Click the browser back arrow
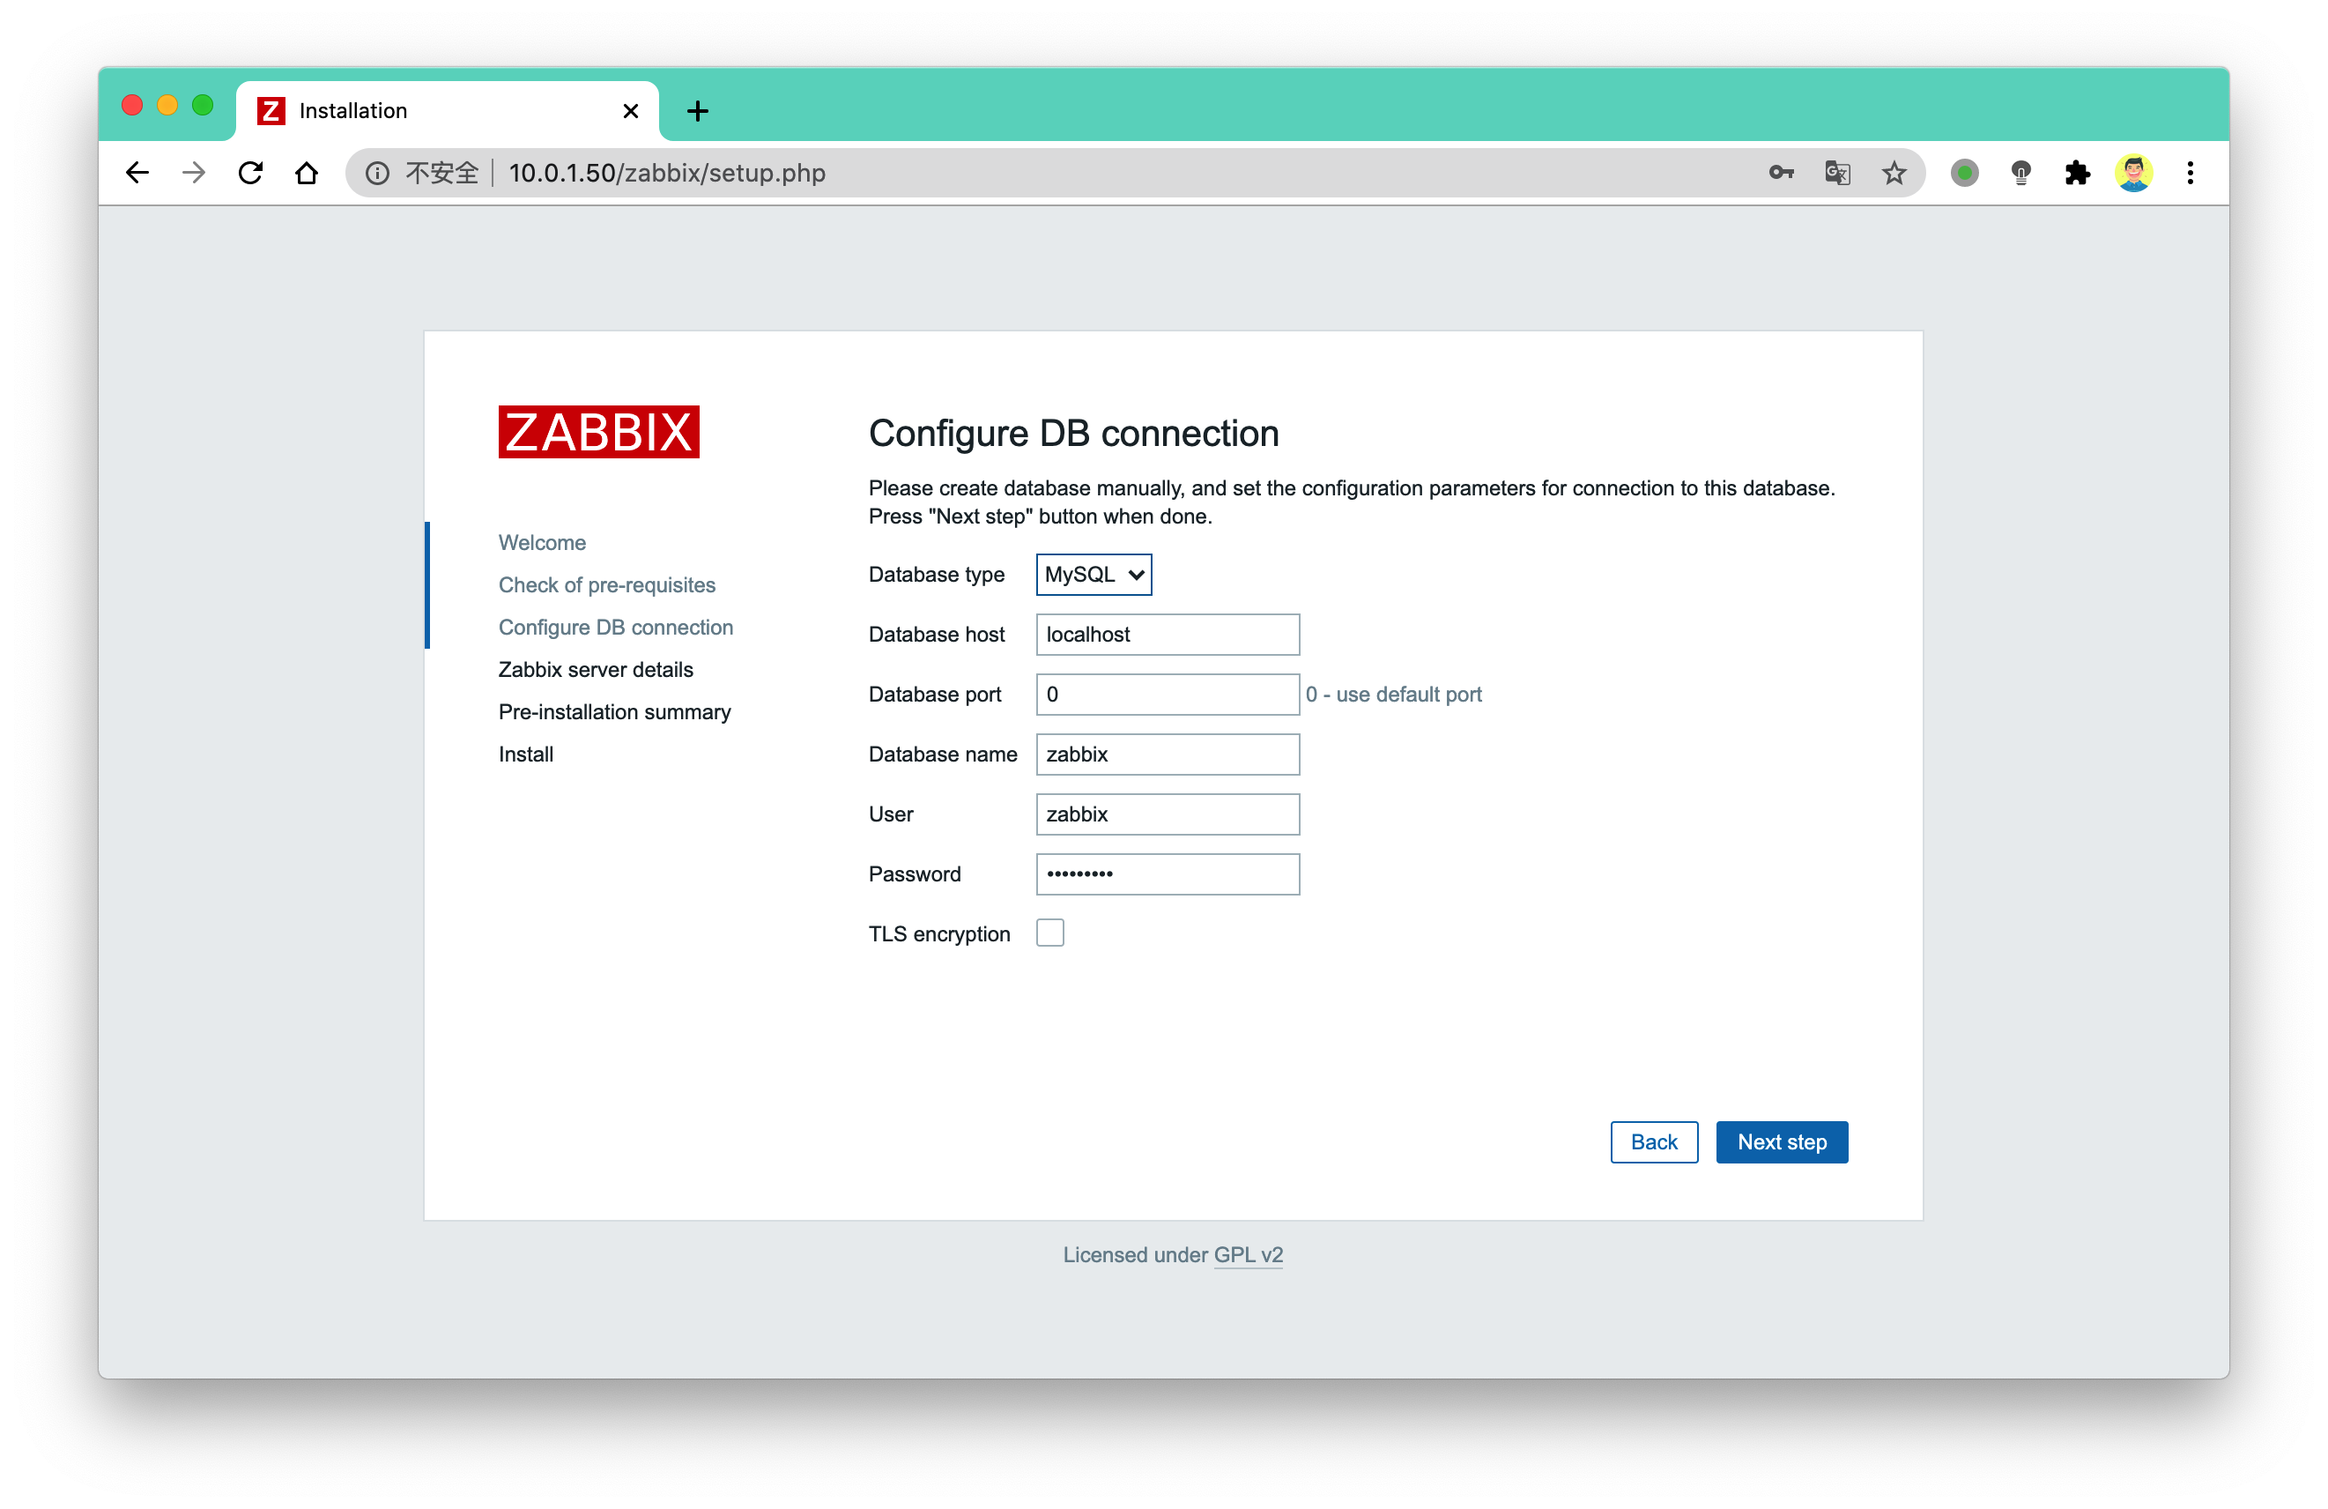The width and height of the screenshot is (2328, 1509). (x=137, y=174)
